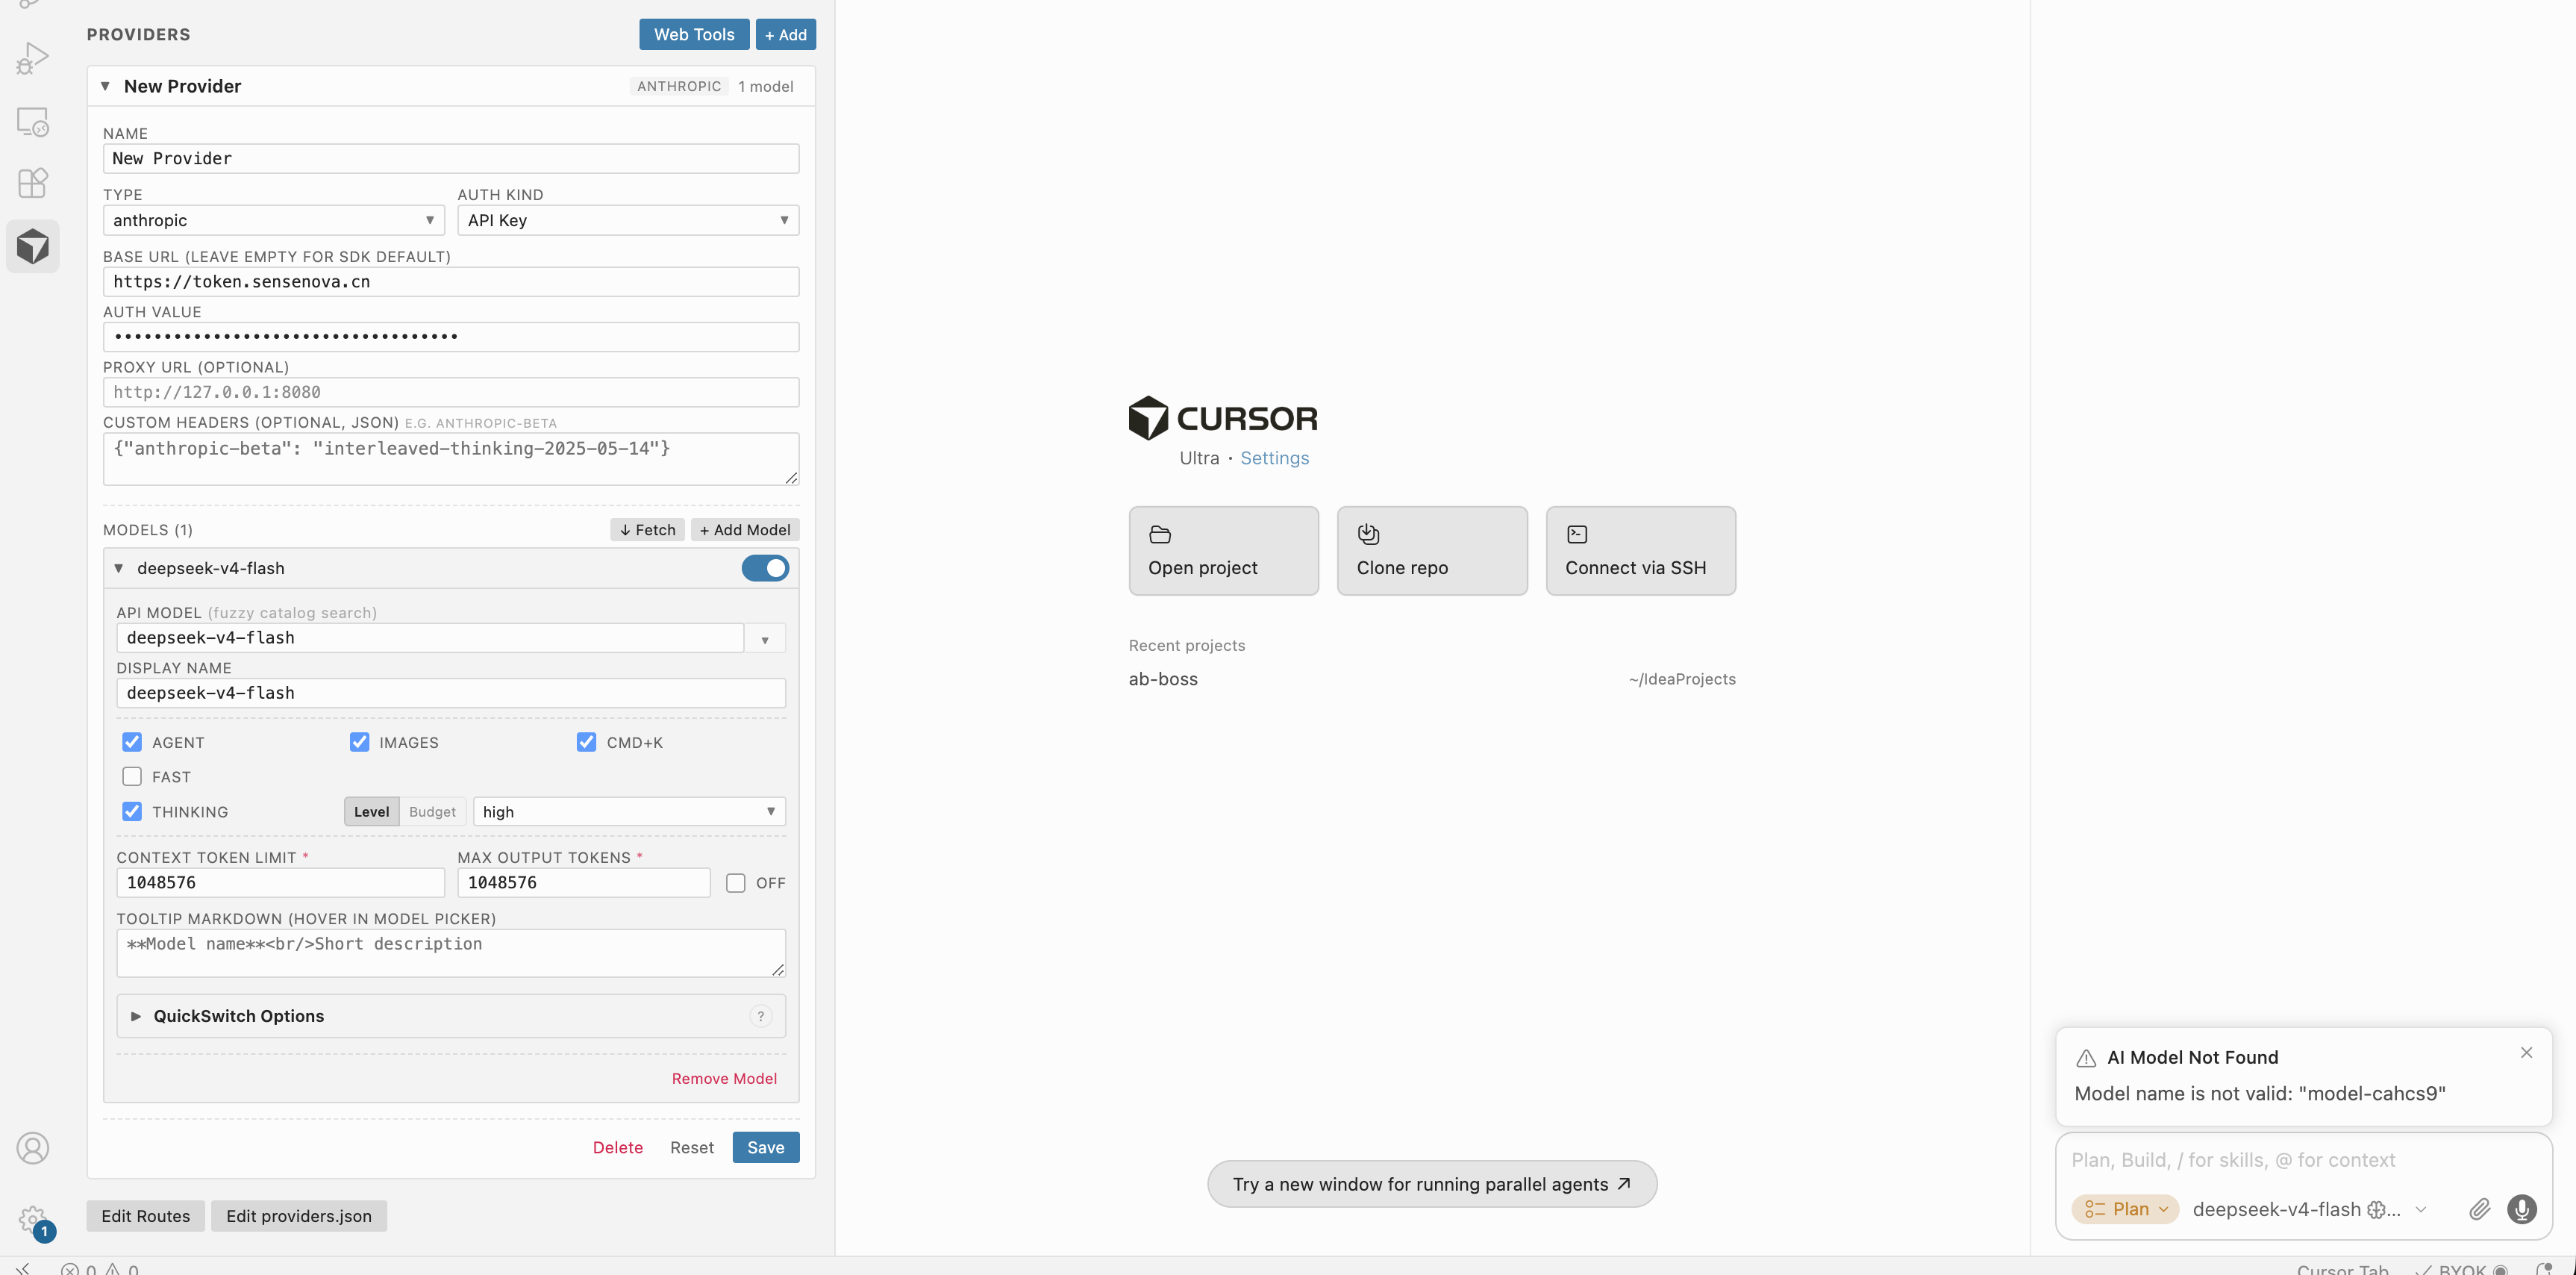The image size is (2576, 1275).
Task: Start voice input with the microphone icon
Action: click(x=2521, y=1209)
